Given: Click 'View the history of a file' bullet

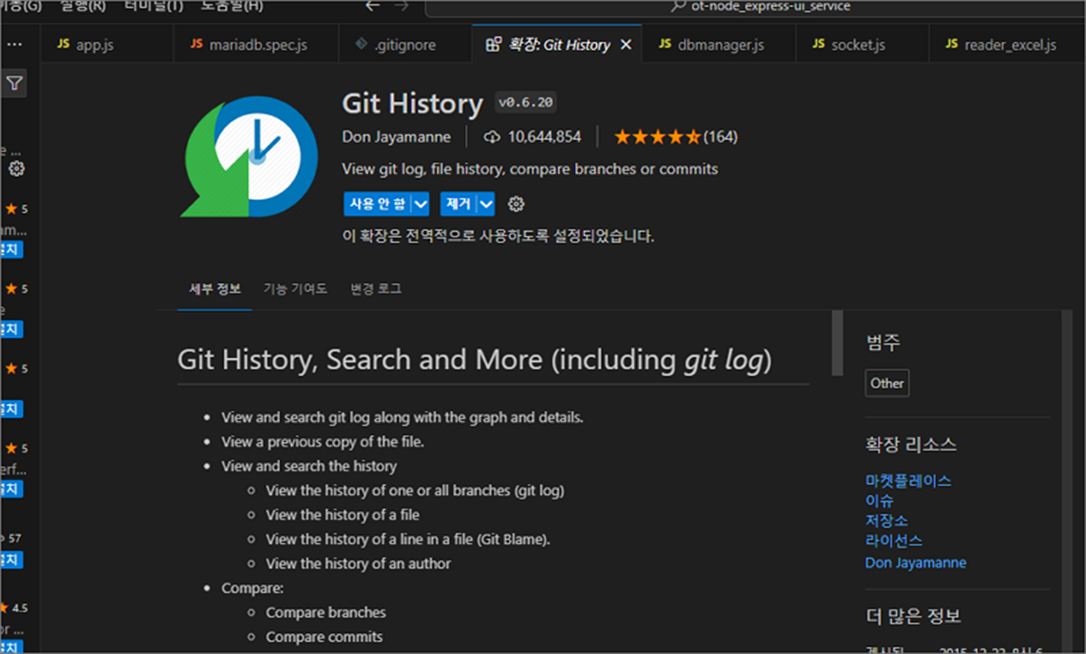Looking at the screenshot, I should tap(342, 514).
